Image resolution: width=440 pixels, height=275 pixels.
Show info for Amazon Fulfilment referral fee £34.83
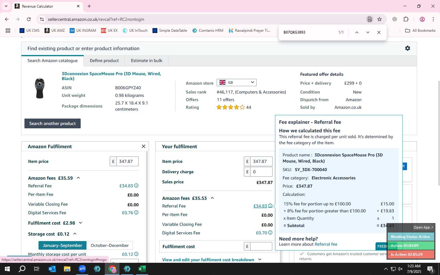pos(136,185)
